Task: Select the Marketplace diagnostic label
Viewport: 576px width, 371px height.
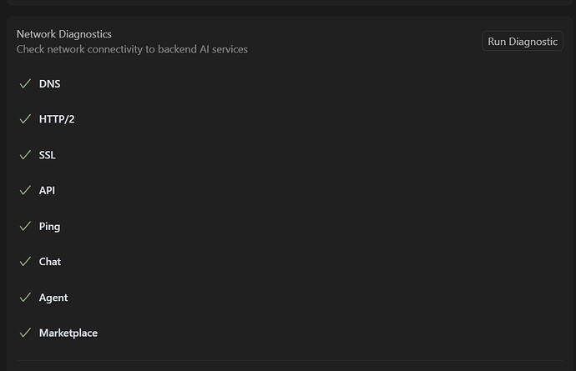Action: tap(68, 333)
